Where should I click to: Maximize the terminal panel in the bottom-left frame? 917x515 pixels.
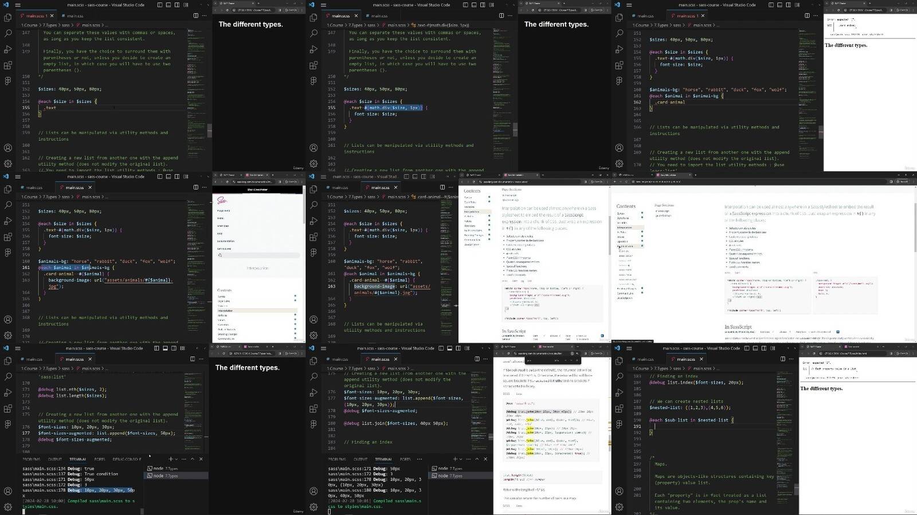coord(193,459)
